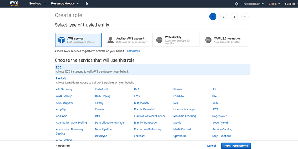This screenshot has width=298, height=149.
Task: Select the AWS service trusted entity card
Action: (x=78, y=40)
